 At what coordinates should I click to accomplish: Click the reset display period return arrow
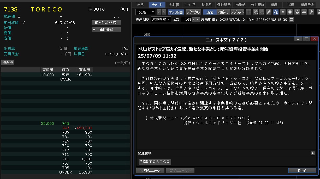292,20
